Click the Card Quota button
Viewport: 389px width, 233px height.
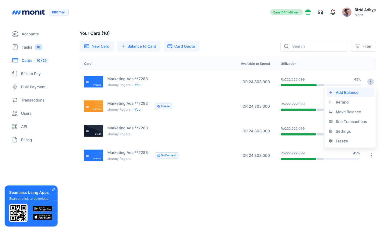tap(182, 46)
